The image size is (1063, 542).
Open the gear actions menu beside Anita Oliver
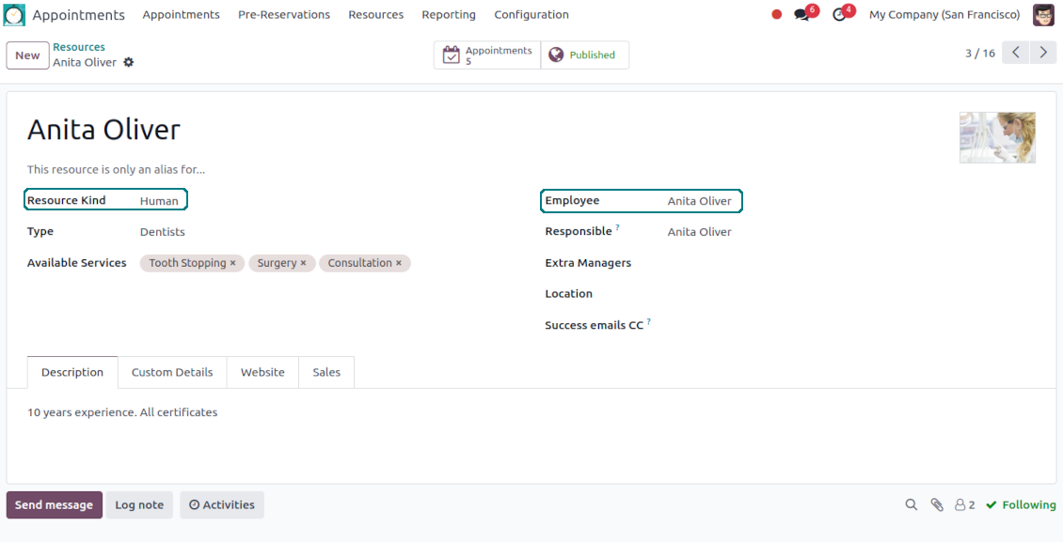click(129, 63)
